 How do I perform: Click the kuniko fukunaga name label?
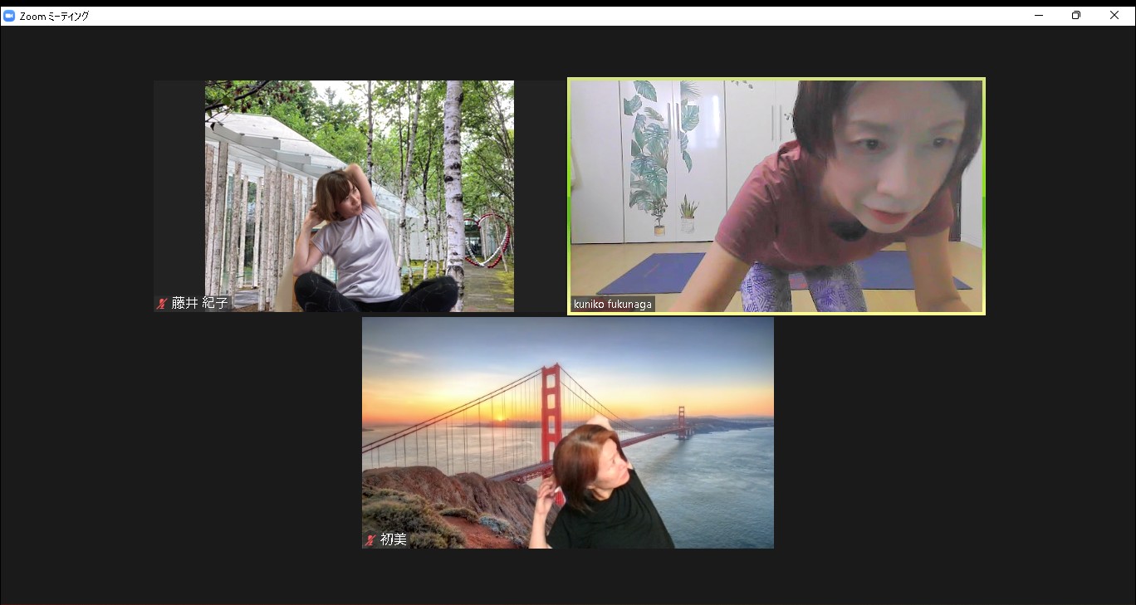coord(613,305)
